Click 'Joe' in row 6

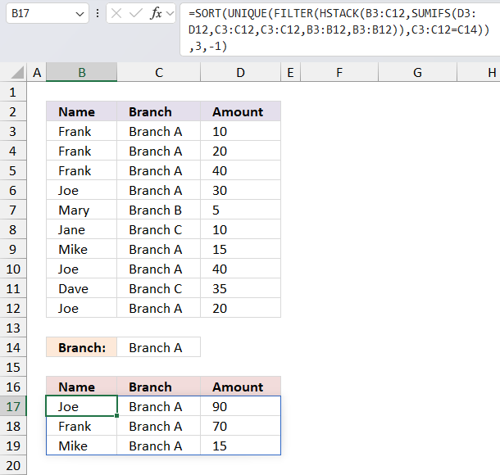[82, 191]
